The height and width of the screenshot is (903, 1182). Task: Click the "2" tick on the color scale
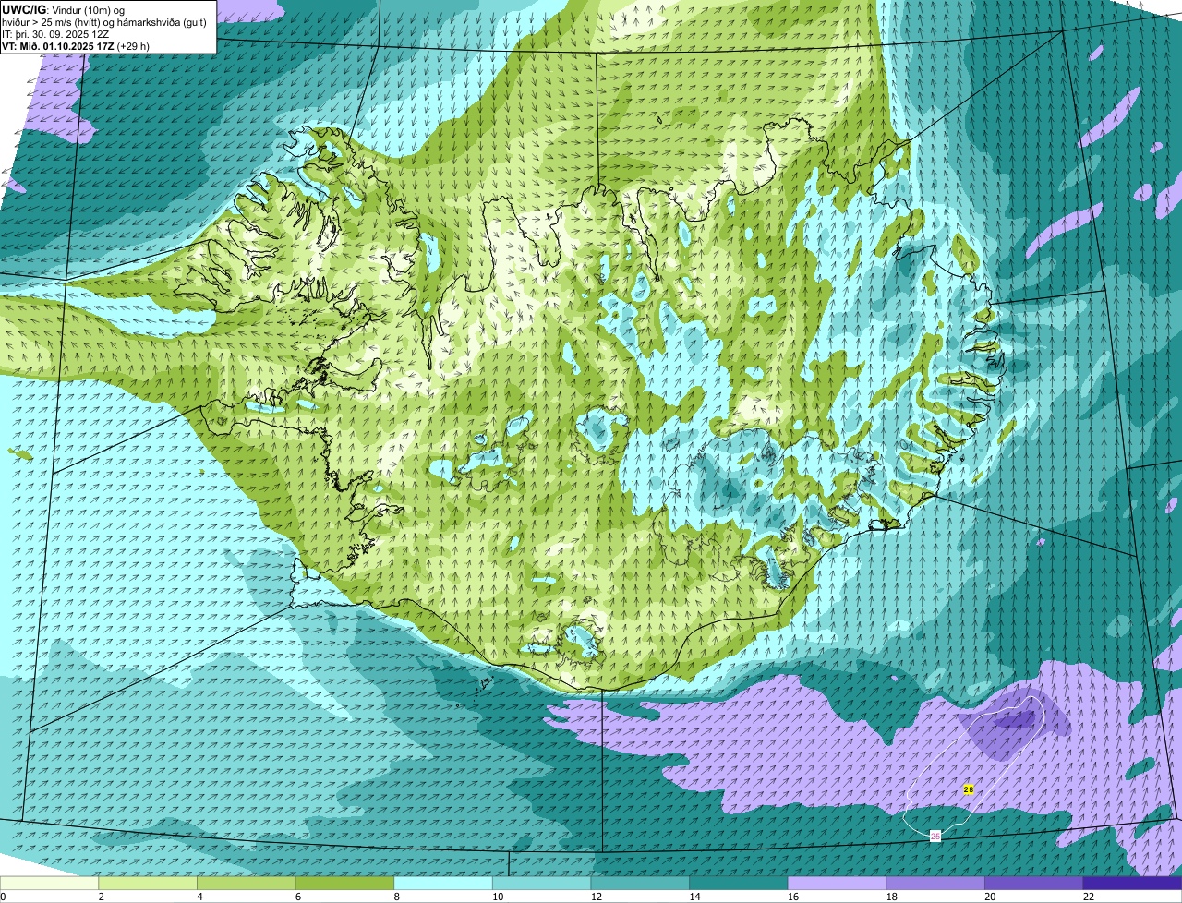(x=101, y=897)
